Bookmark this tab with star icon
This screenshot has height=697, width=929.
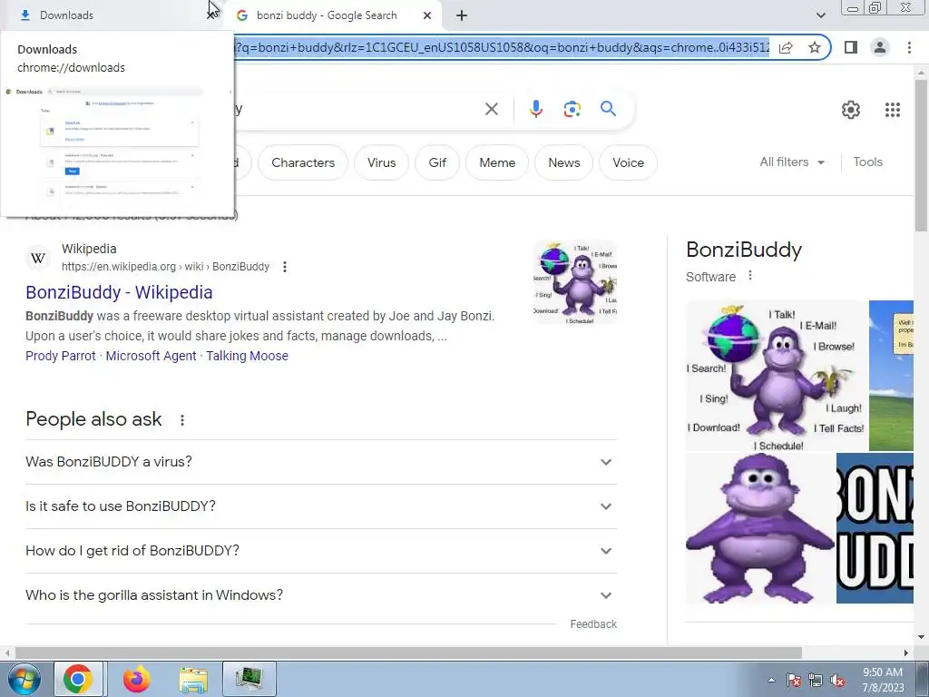[815, 47]
